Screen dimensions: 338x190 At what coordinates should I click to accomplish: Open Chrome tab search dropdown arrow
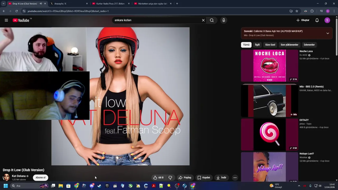(x=3, y=4)
